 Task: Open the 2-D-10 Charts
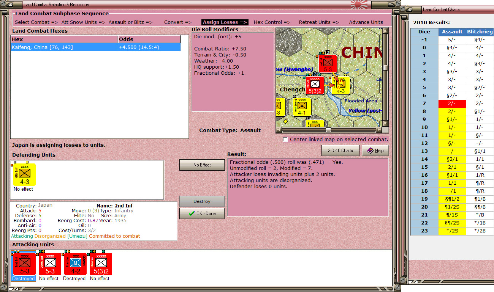click(340, 151)
